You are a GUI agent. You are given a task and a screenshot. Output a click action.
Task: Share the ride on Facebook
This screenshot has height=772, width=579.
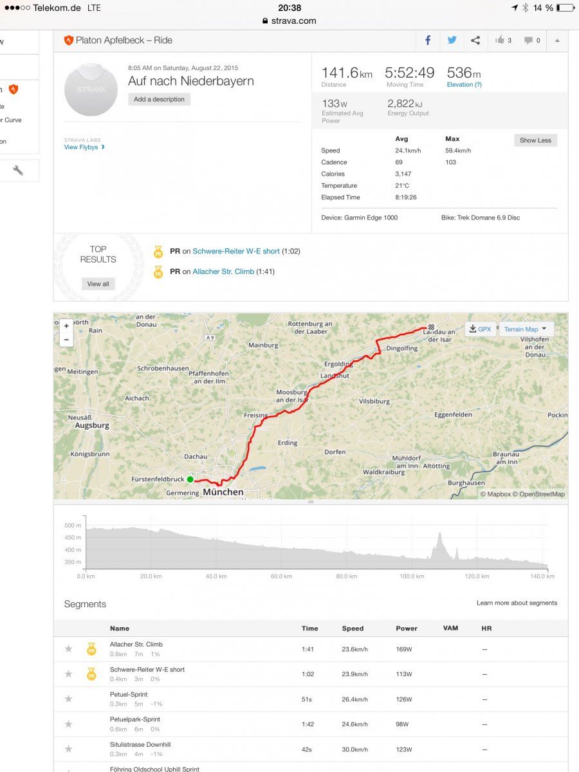pos(428,40)
